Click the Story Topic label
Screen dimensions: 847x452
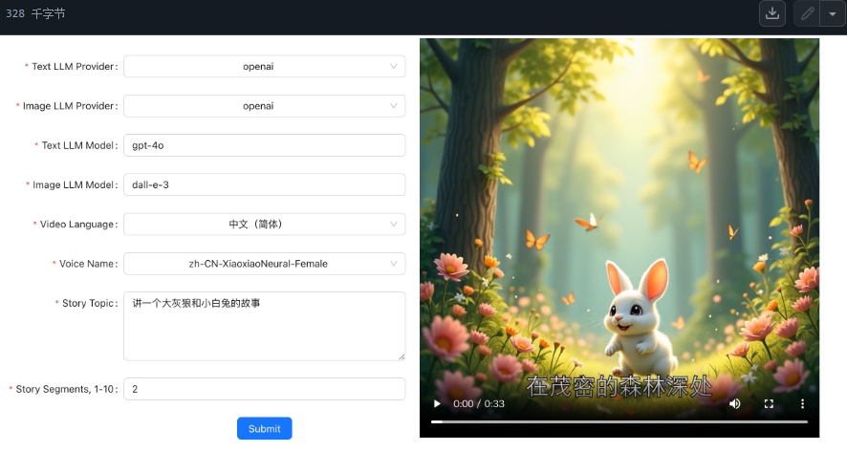88,303
